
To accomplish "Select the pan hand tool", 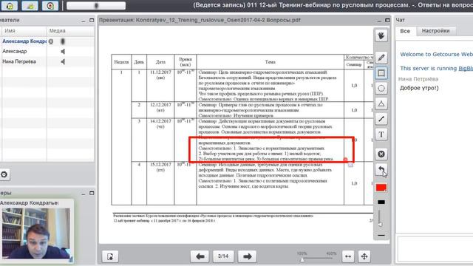I will point(381,36).
